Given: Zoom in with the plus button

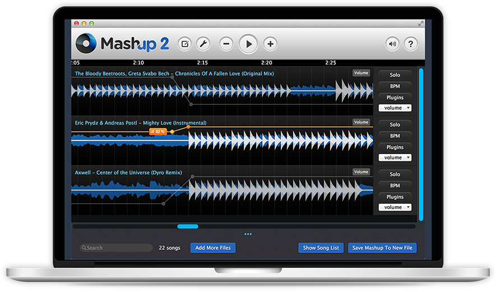Looking at the screenshot, I should pyautogui.click(x=271, y=44).
